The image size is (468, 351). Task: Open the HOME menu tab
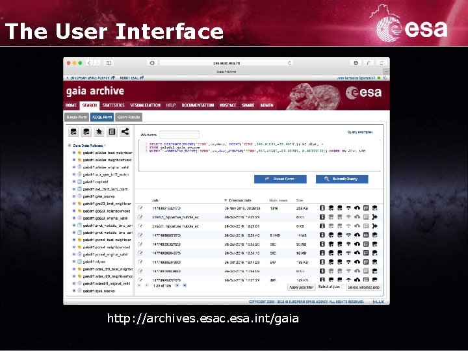pos(71,105)
